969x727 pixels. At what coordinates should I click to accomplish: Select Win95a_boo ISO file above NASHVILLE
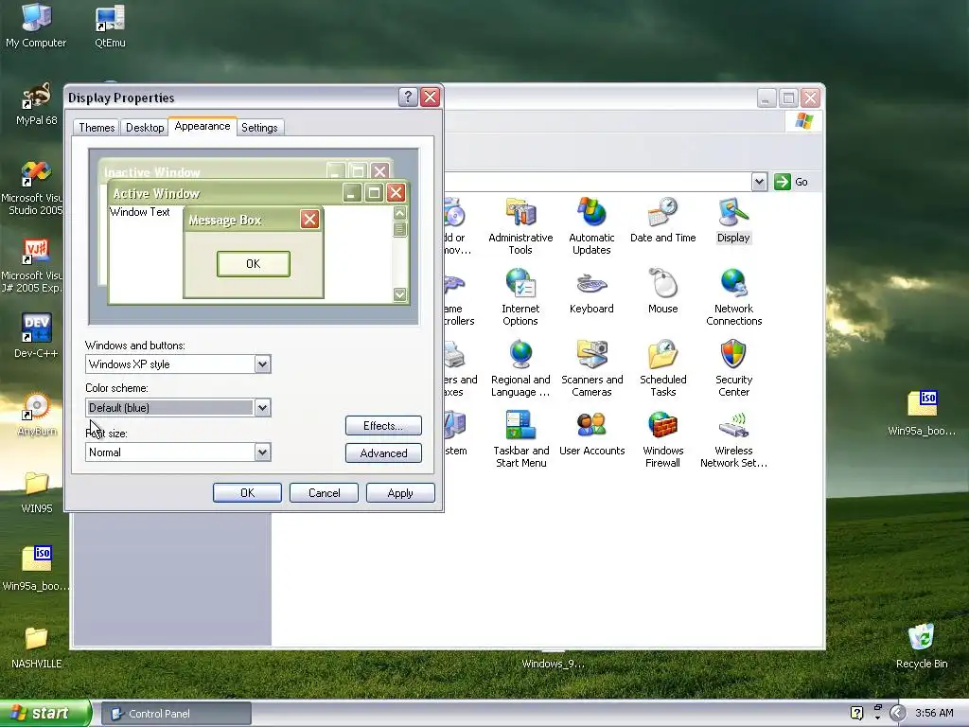pyautogui.click(x=36, y=569)
